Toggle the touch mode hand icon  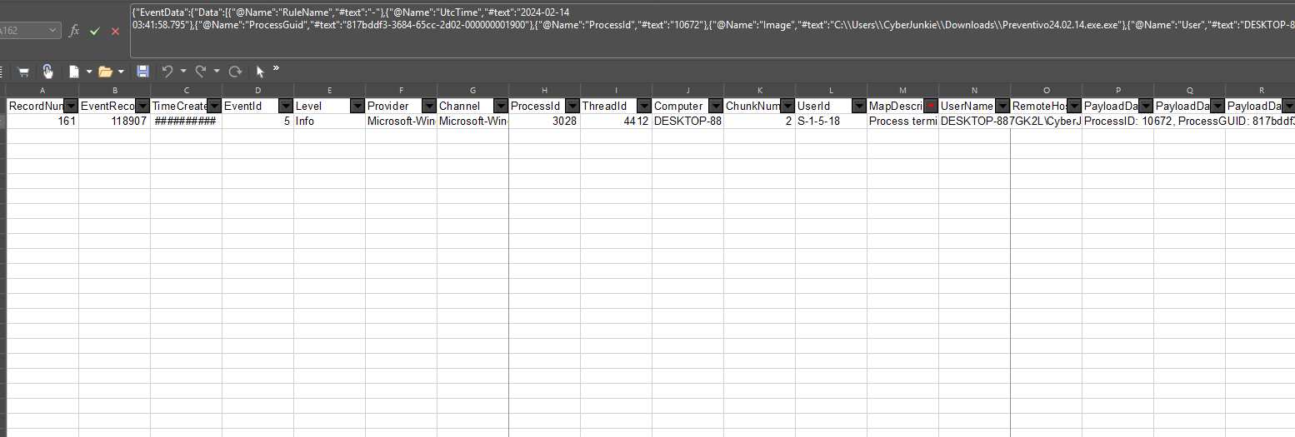pyautogui.click(x=48, y=72)
